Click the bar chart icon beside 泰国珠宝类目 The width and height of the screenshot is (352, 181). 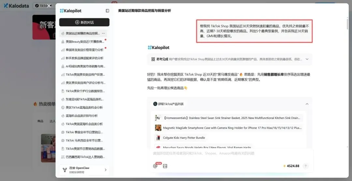(x=63, y=50)
